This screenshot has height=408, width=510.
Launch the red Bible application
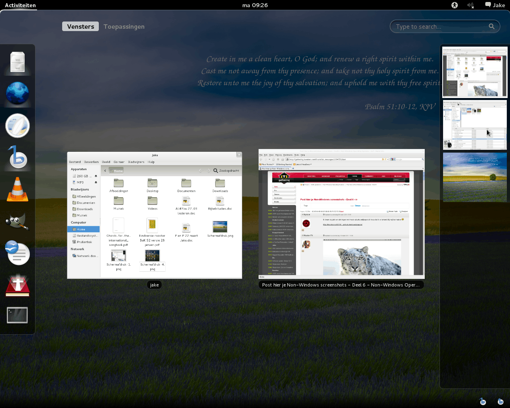(x=17, y=285)
